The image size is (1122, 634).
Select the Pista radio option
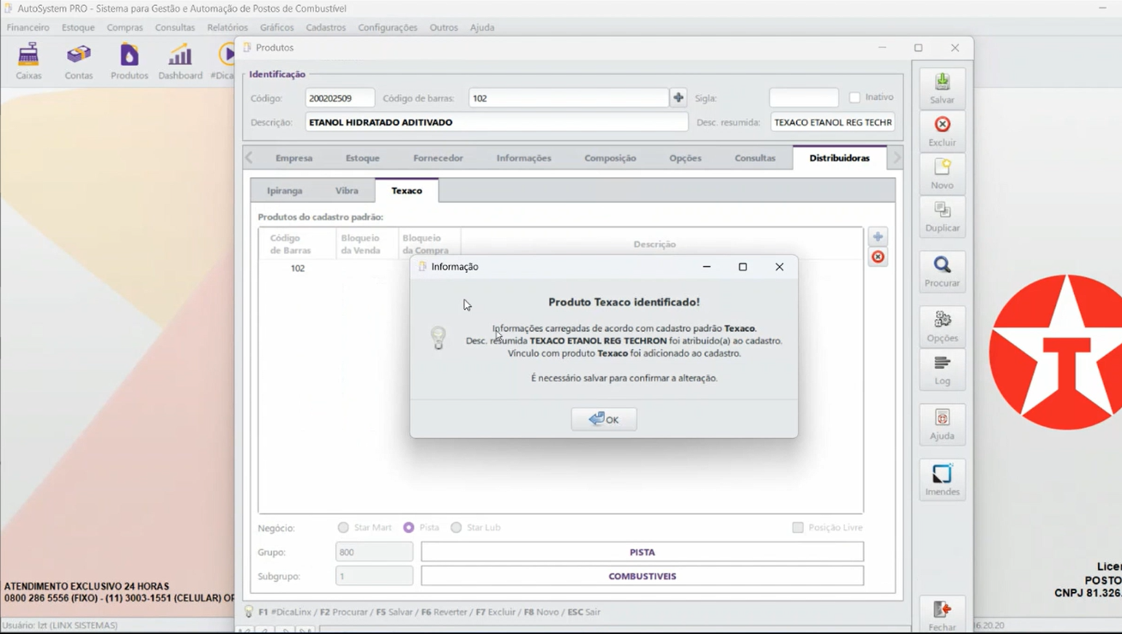408,527
